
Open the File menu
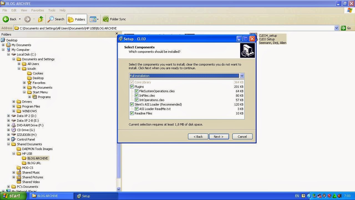point(5,10)
